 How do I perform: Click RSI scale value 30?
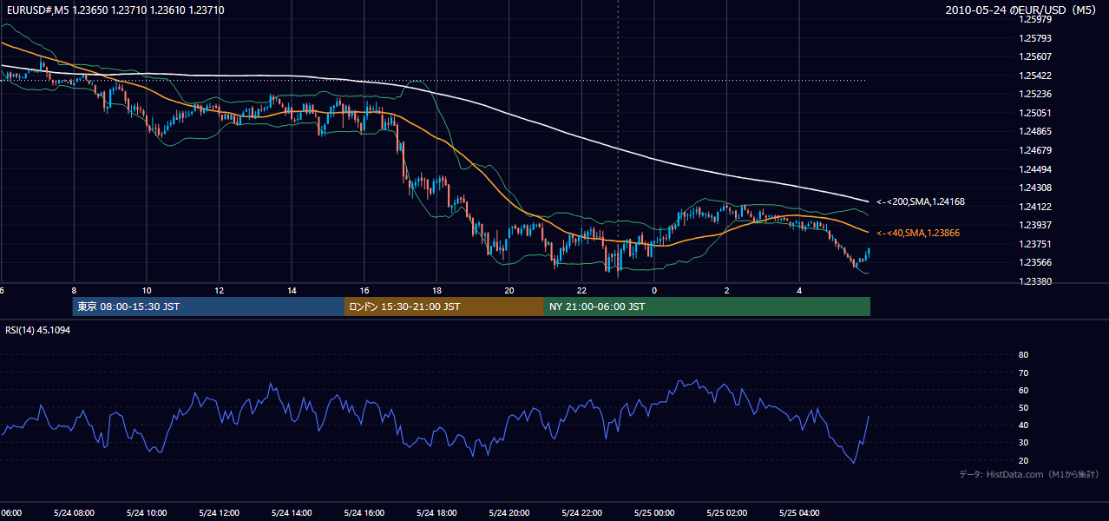point(1023,442)
